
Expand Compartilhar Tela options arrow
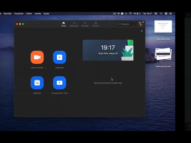(70, 93)
